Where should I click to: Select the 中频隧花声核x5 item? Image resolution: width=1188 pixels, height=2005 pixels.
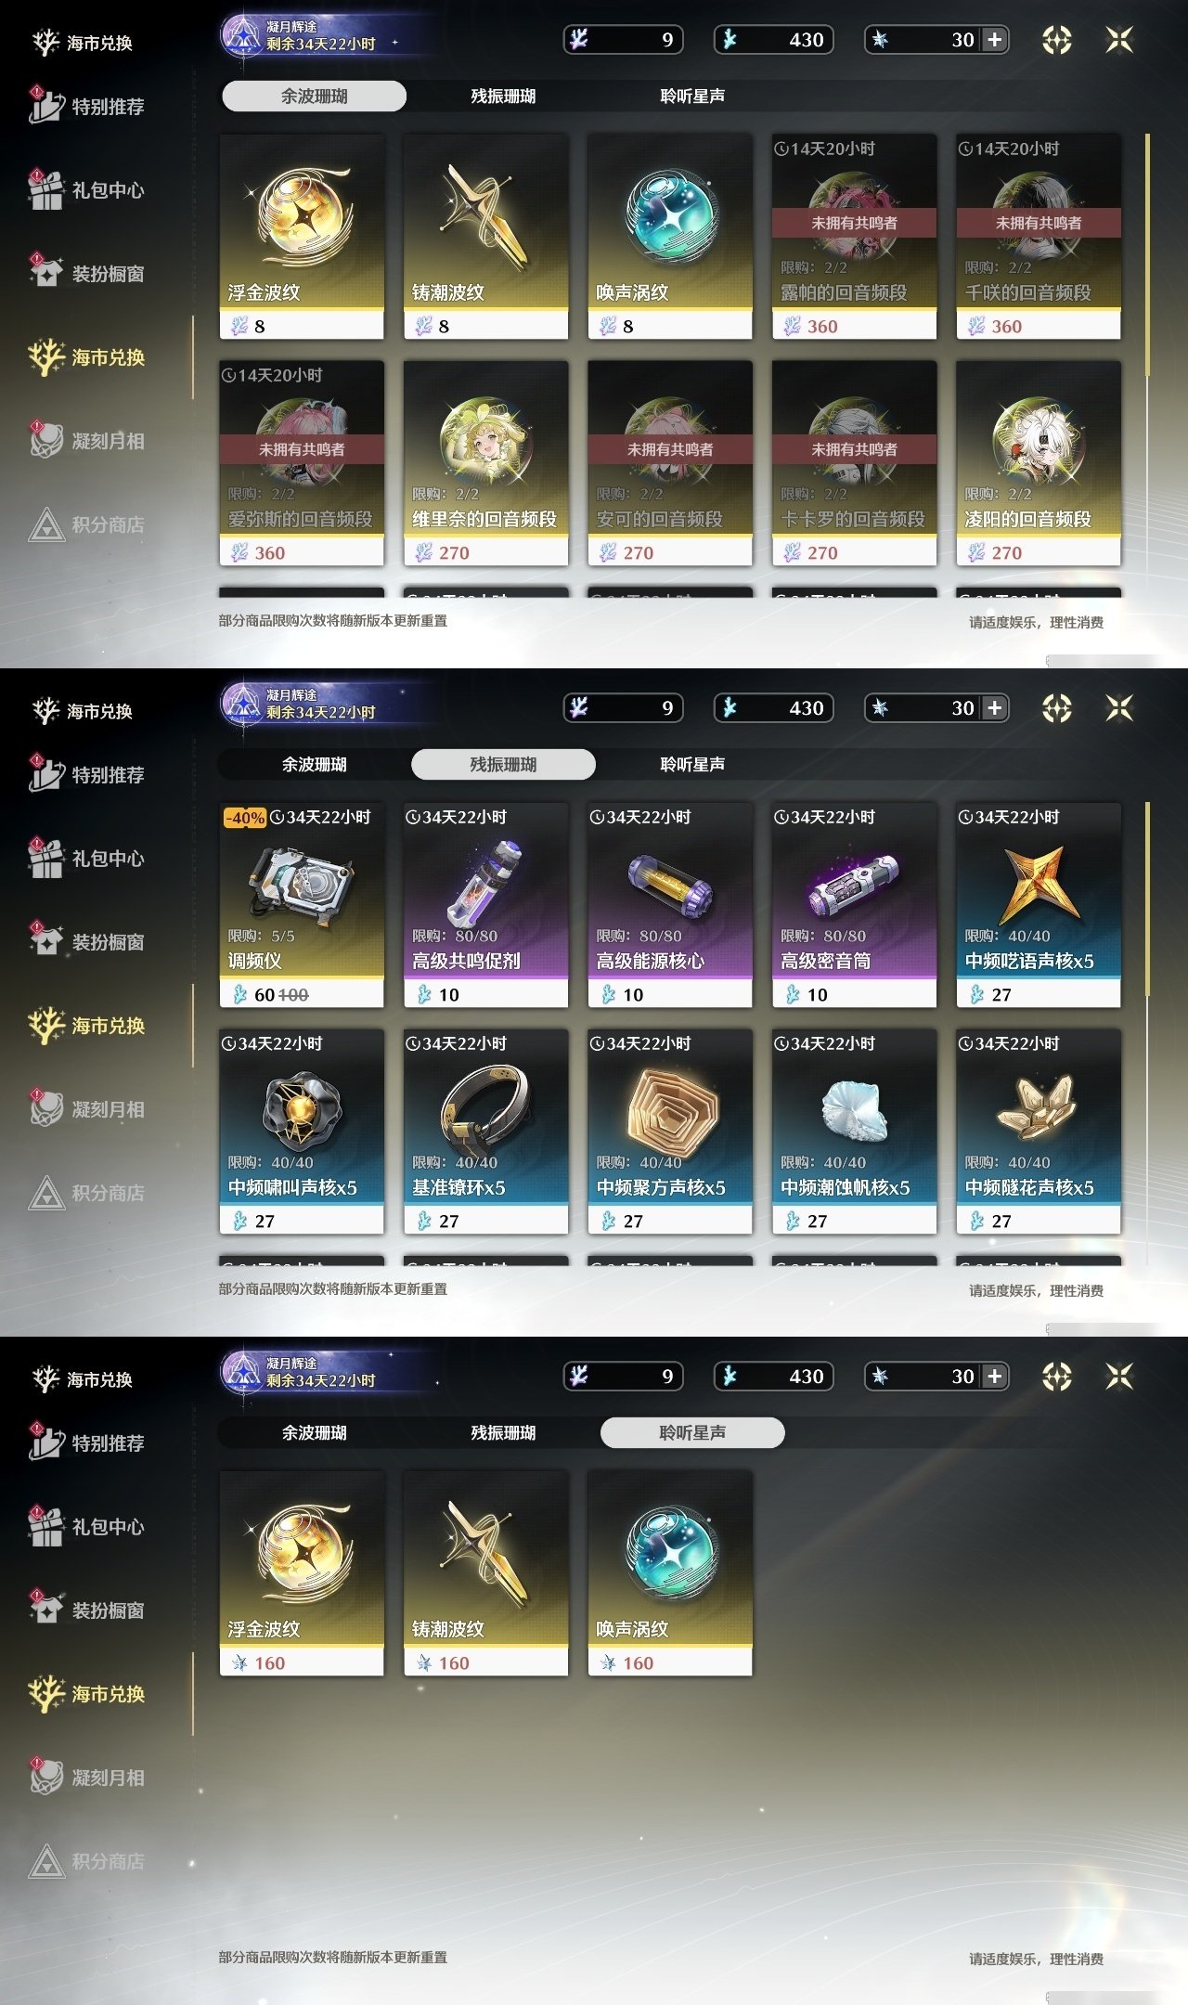[1039, 1132]
